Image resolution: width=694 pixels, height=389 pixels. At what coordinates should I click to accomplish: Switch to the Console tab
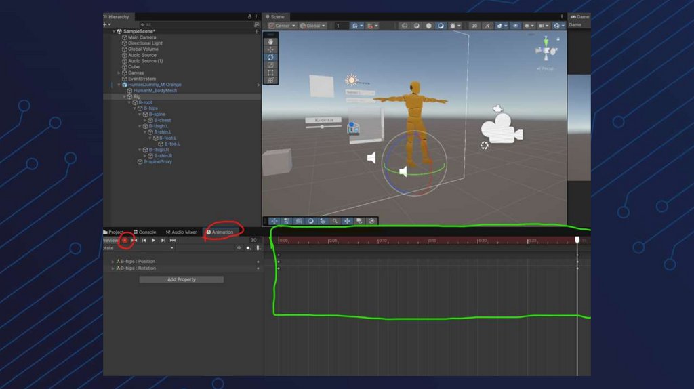tap(144, 232)
